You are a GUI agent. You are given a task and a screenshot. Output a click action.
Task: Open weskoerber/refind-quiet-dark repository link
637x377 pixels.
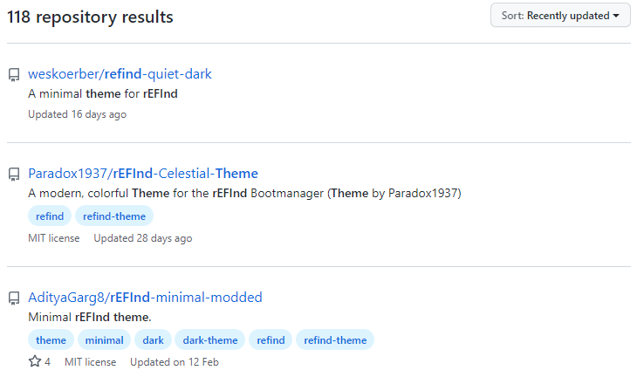[x=120, y=74]
